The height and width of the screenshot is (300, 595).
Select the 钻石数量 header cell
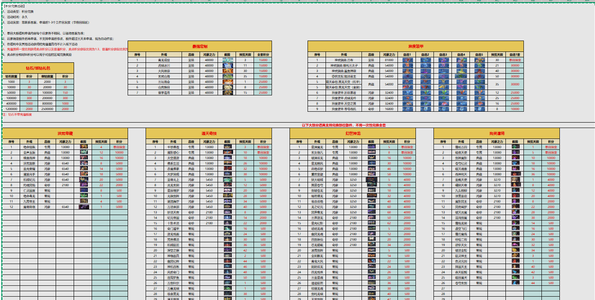(11, 77)
